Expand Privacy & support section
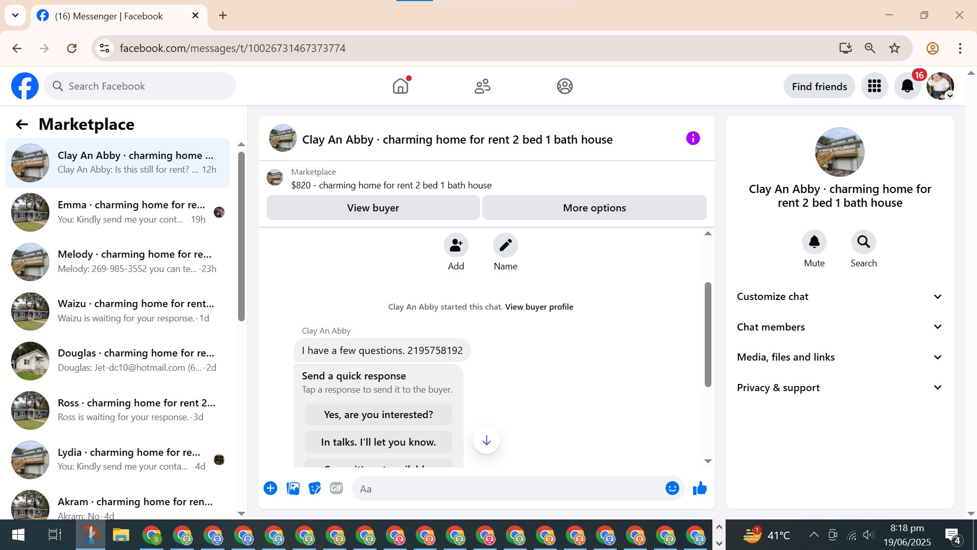 coord(840,388)
